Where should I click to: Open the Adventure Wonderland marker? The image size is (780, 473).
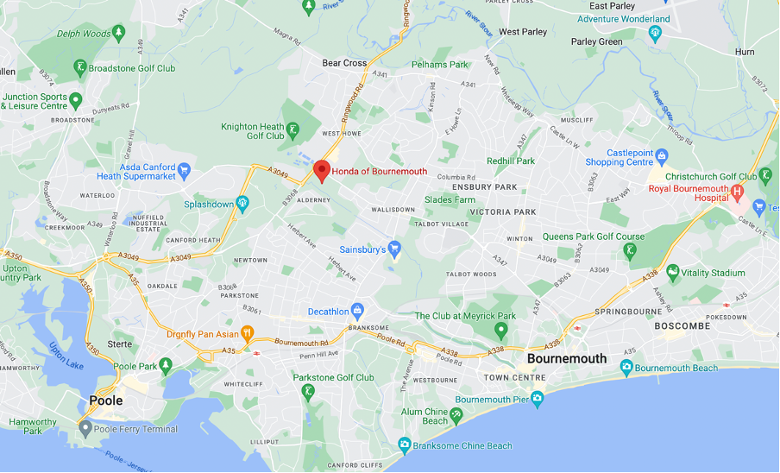tap(655, 34)
